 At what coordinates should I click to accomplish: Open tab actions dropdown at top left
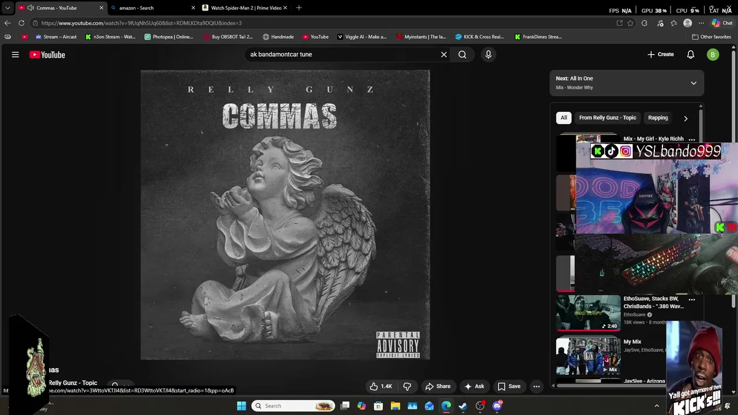[7, 8]
